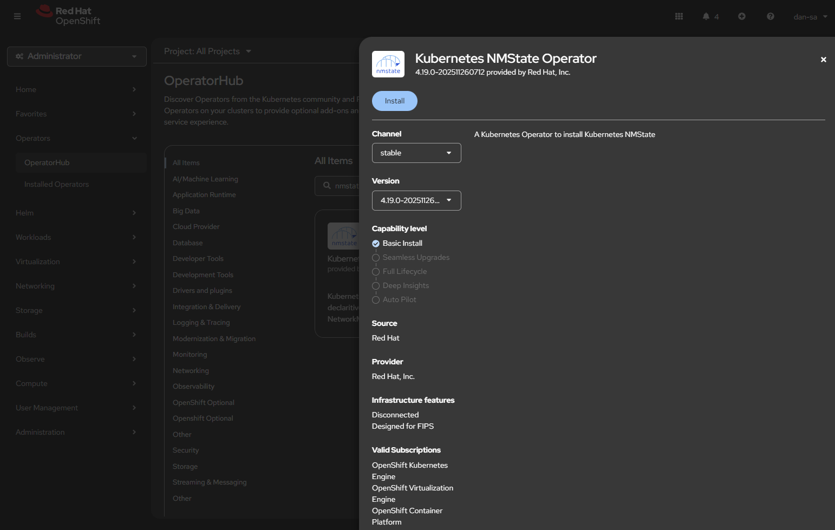Click the plus import icon in header
The width and height of the screenshot is (835, 530).
click(x=741, y=16)
